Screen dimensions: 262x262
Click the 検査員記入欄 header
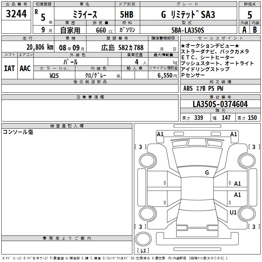coord(67,126)
